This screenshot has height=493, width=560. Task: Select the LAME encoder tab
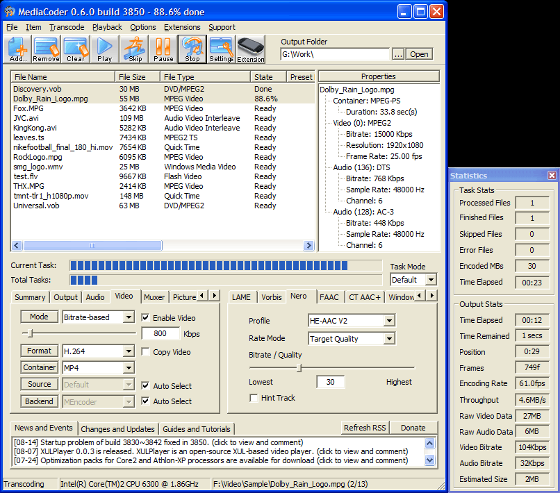(x=241, y=297)
